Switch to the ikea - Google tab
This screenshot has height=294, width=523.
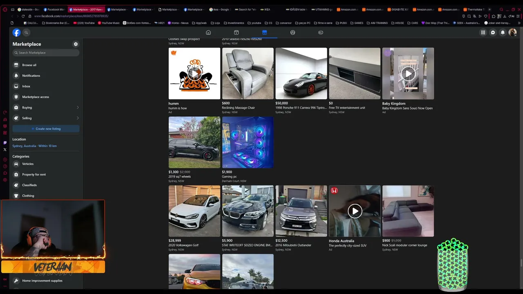[x=220, y=9]
